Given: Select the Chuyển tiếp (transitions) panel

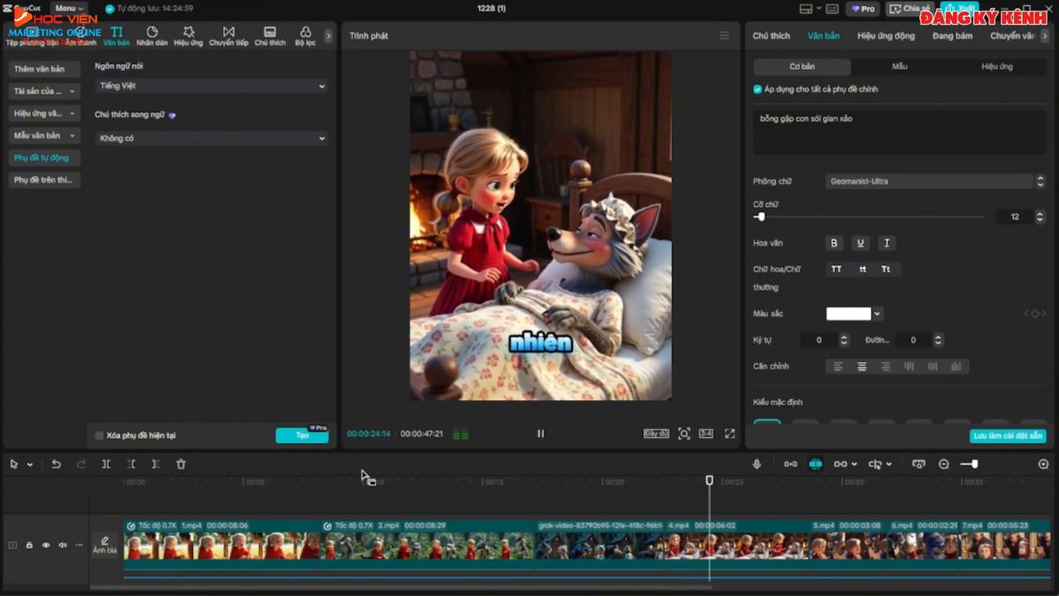Looking at the screenshot, I should pyautogui.click(x=228, y=35).
